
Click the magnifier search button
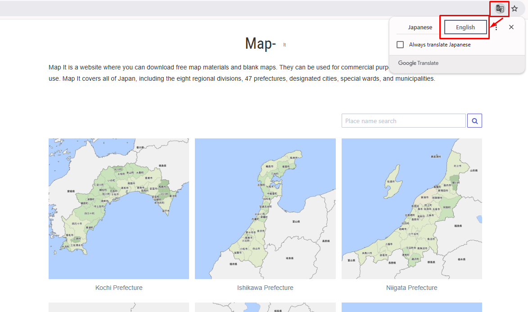point(474,121)
